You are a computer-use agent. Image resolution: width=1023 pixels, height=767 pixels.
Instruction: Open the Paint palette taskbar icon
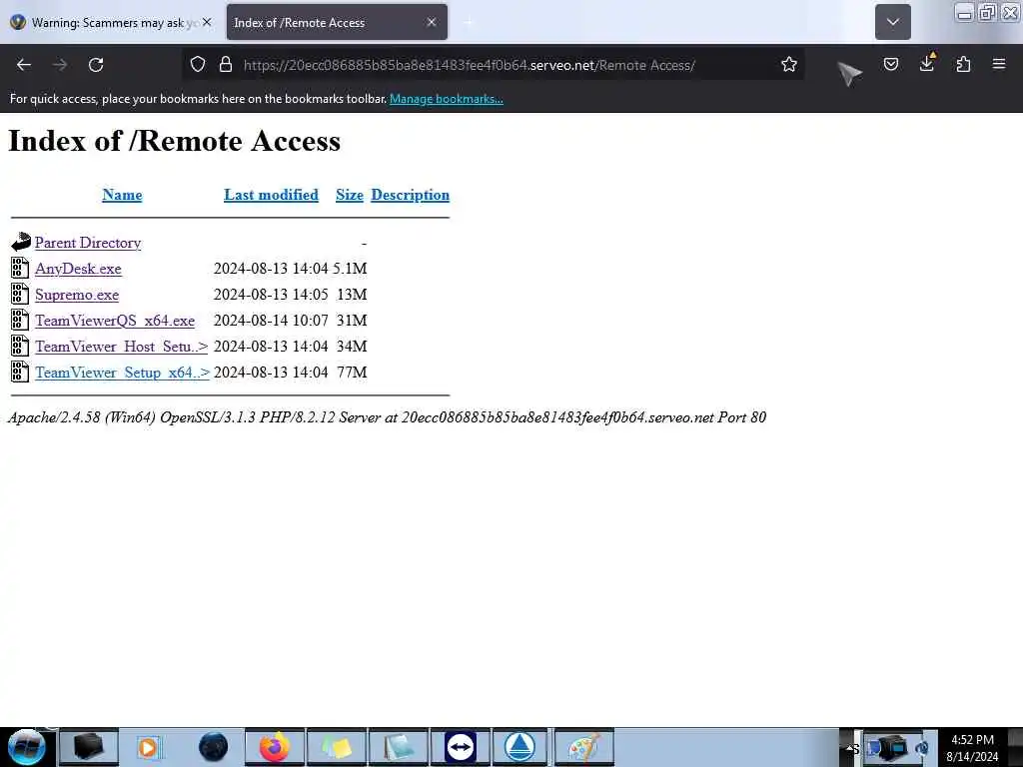582,747
